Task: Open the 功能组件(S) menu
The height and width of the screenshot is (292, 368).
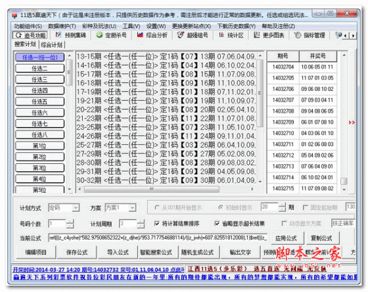Action: tap(28, 26)
